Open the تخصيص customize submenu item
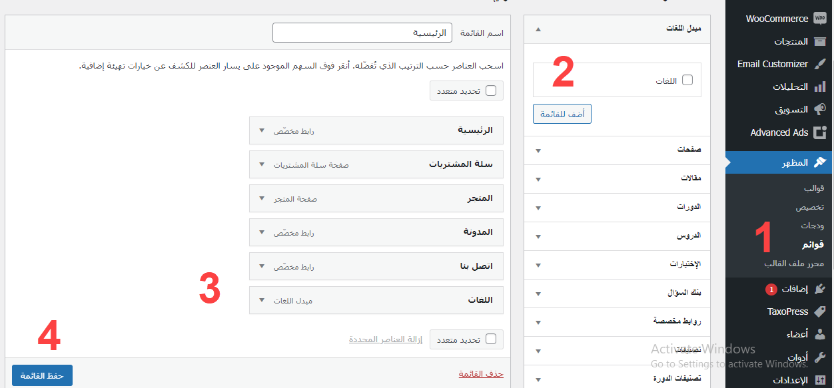 pyautogui.click(x=810, y=207)
